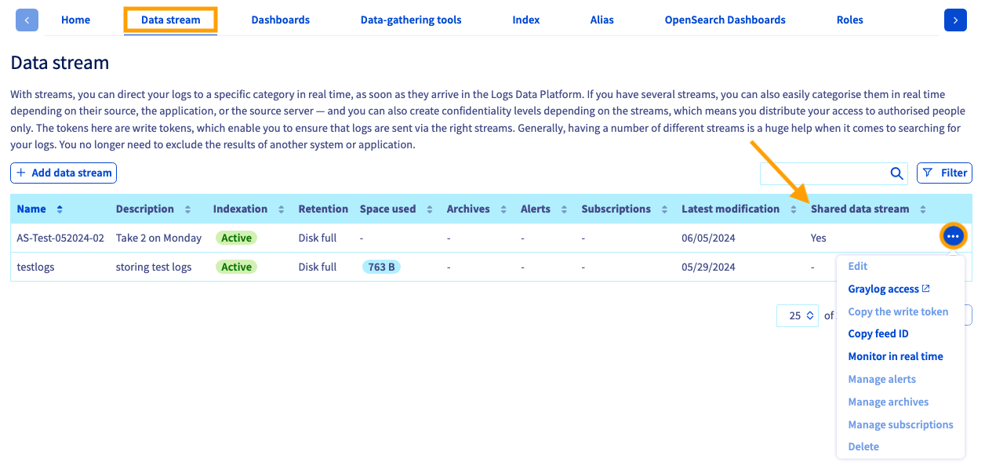Select Manage alerts menu entry
The image size is (985, 466).
click(881, 379)
